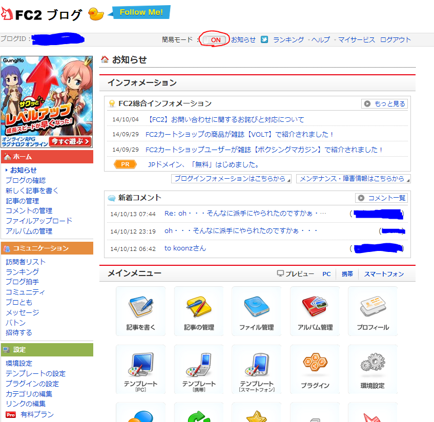Select the ホーム sidebar header
Image resolution: width=434 pixels, height=422 pixels.
pyautogui.click(x=47, y=157)
